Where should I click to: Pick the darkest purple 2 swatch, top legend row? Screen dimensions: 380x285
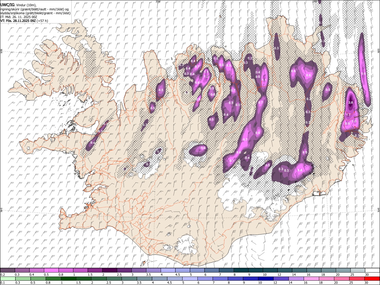coord(110,270)
